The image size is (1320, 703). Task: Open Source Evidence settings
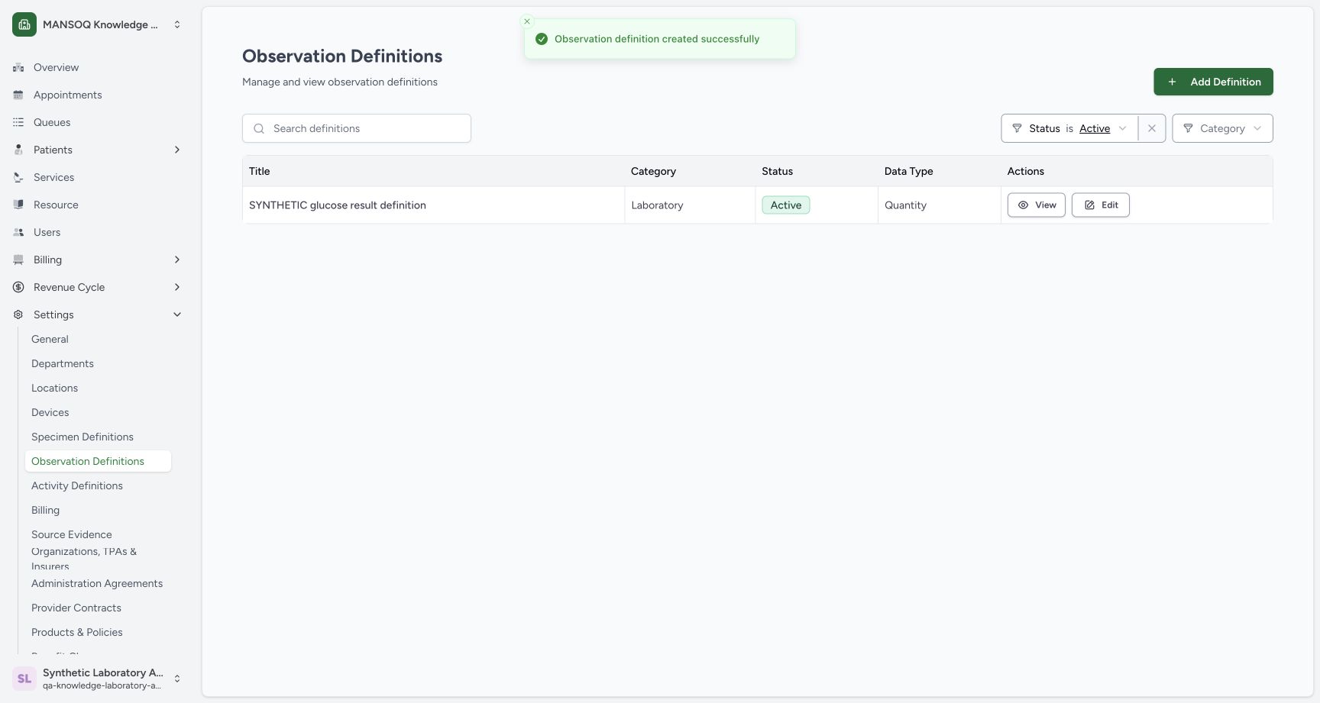click(x=72, y=534)
